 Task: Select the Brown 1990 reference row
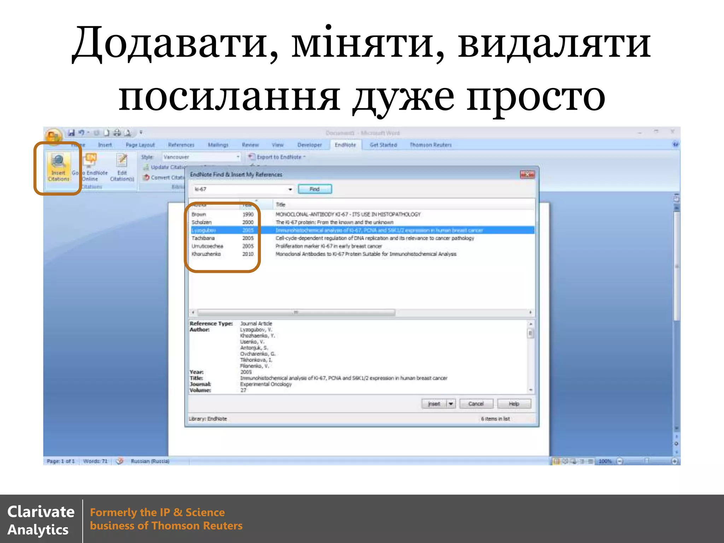pyautogui.click(x=362, y=214)
